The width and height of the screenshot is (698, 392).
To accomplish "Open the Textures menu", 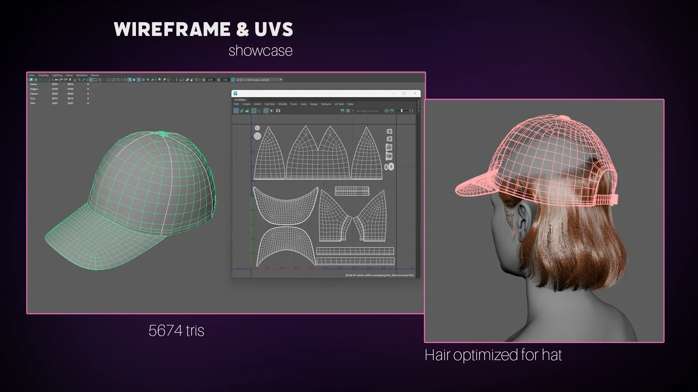I will click(326, 104).
